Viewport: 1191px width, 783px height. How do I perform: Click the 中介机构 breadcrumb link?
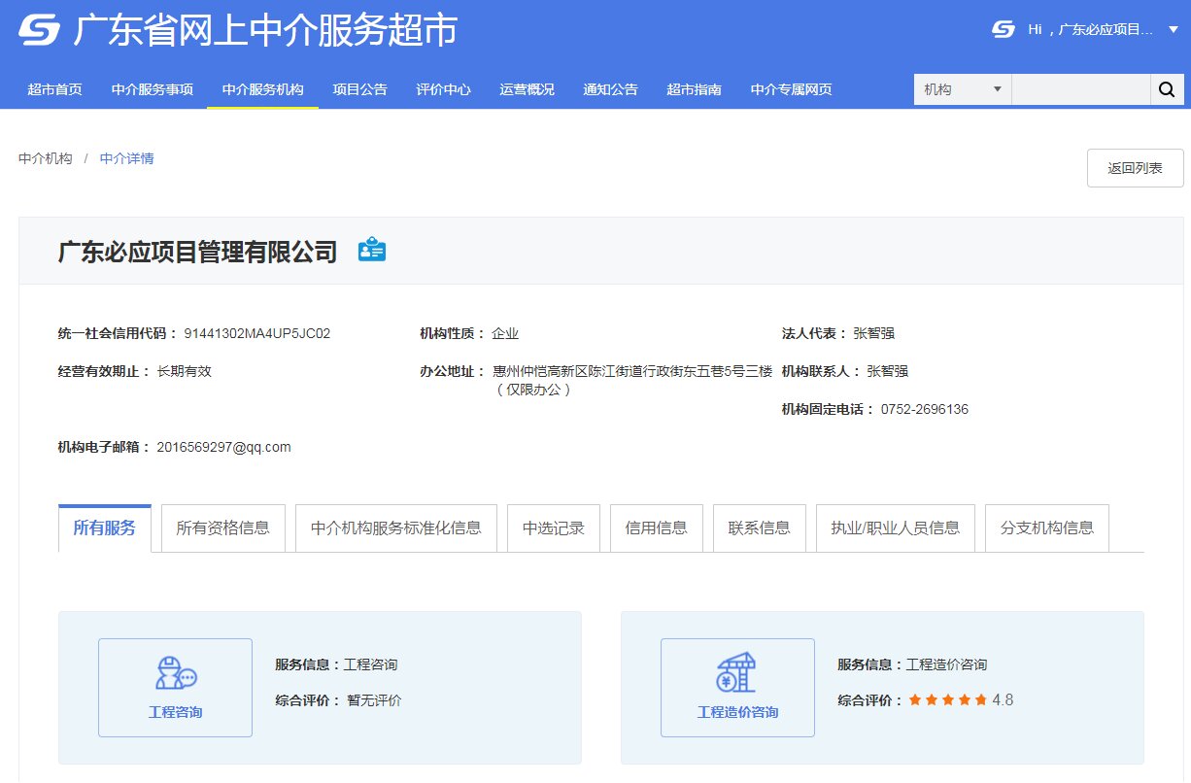coord(45,158)
